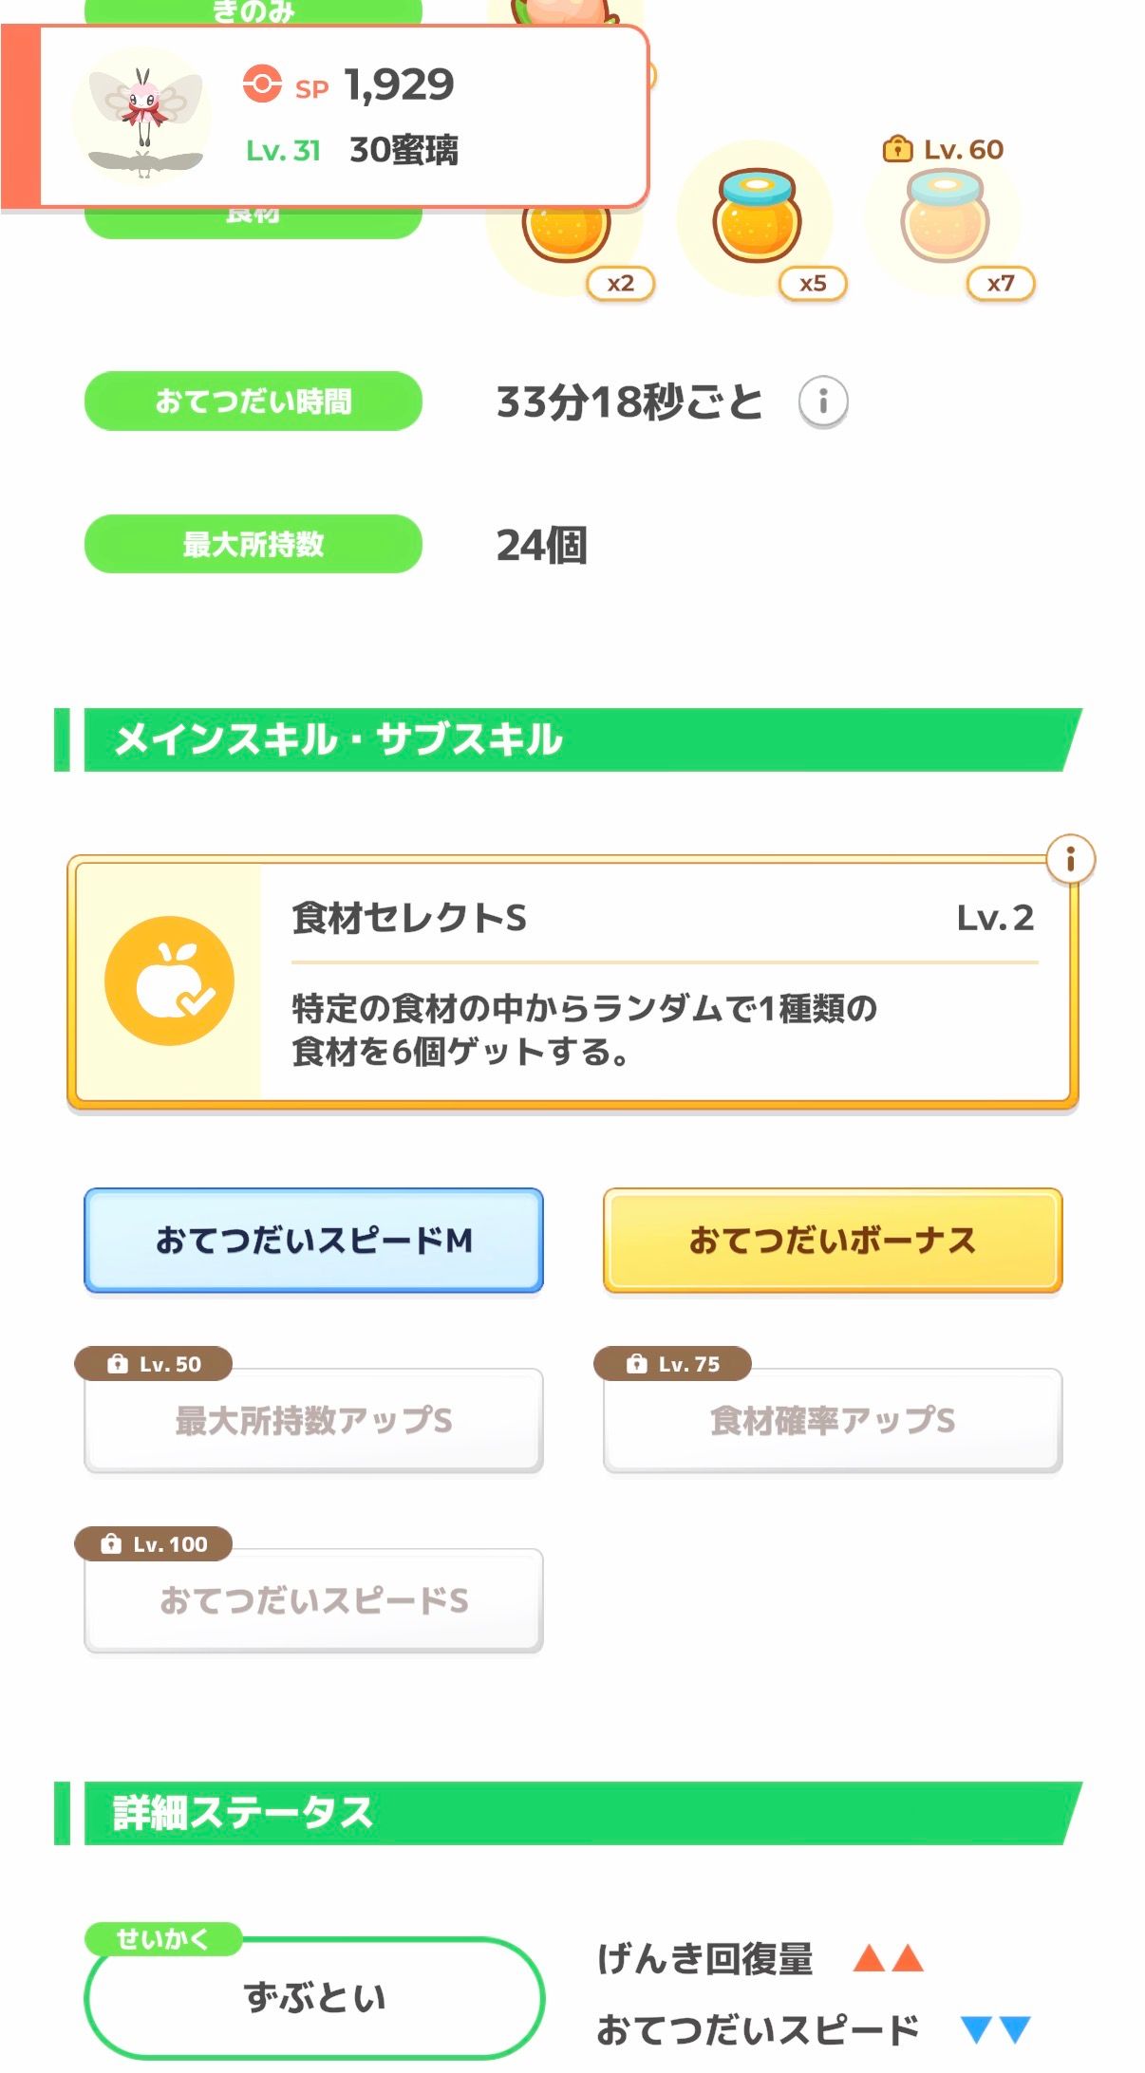
Task: Tap the メインスキル・サブスキル section header
Action: pyautogui.click(x=570, y=740)
